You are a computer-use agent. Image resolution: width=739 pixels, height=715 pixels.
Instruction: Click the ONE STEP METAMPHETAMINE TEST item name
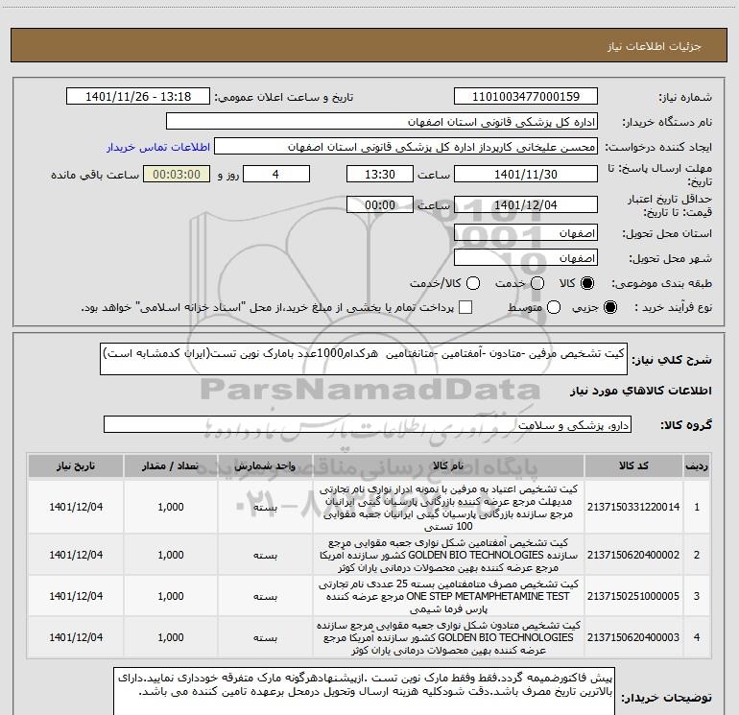[448, 596]
